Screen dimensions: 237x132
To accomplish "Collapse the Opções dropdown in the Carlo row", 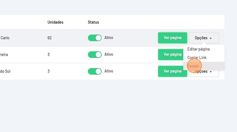I will click(x=204, y=38).
